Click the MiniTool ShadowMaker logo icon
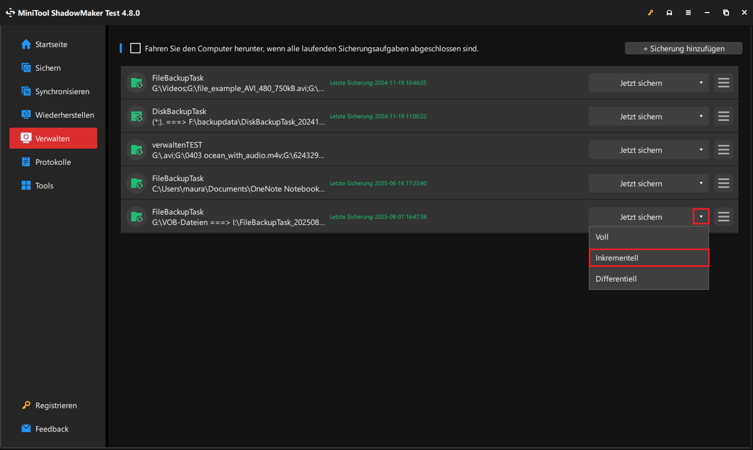 pyautogui.click(x=10, y=13)
